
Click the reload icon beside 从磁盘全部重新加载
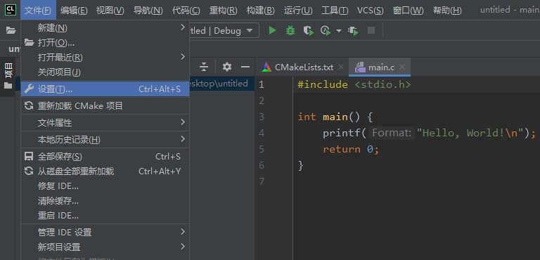(x=29, y=171)
